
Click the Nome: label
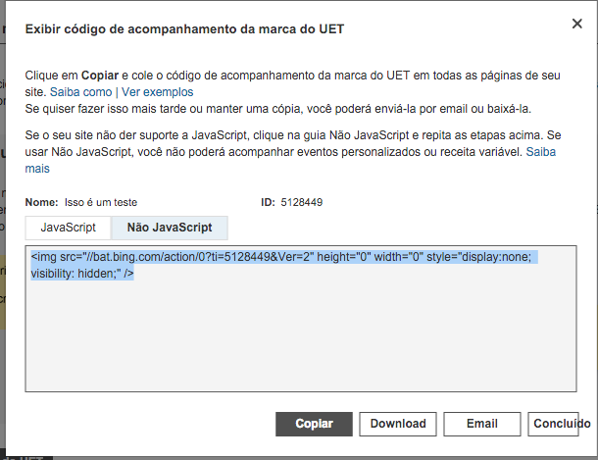pos(41,202)
